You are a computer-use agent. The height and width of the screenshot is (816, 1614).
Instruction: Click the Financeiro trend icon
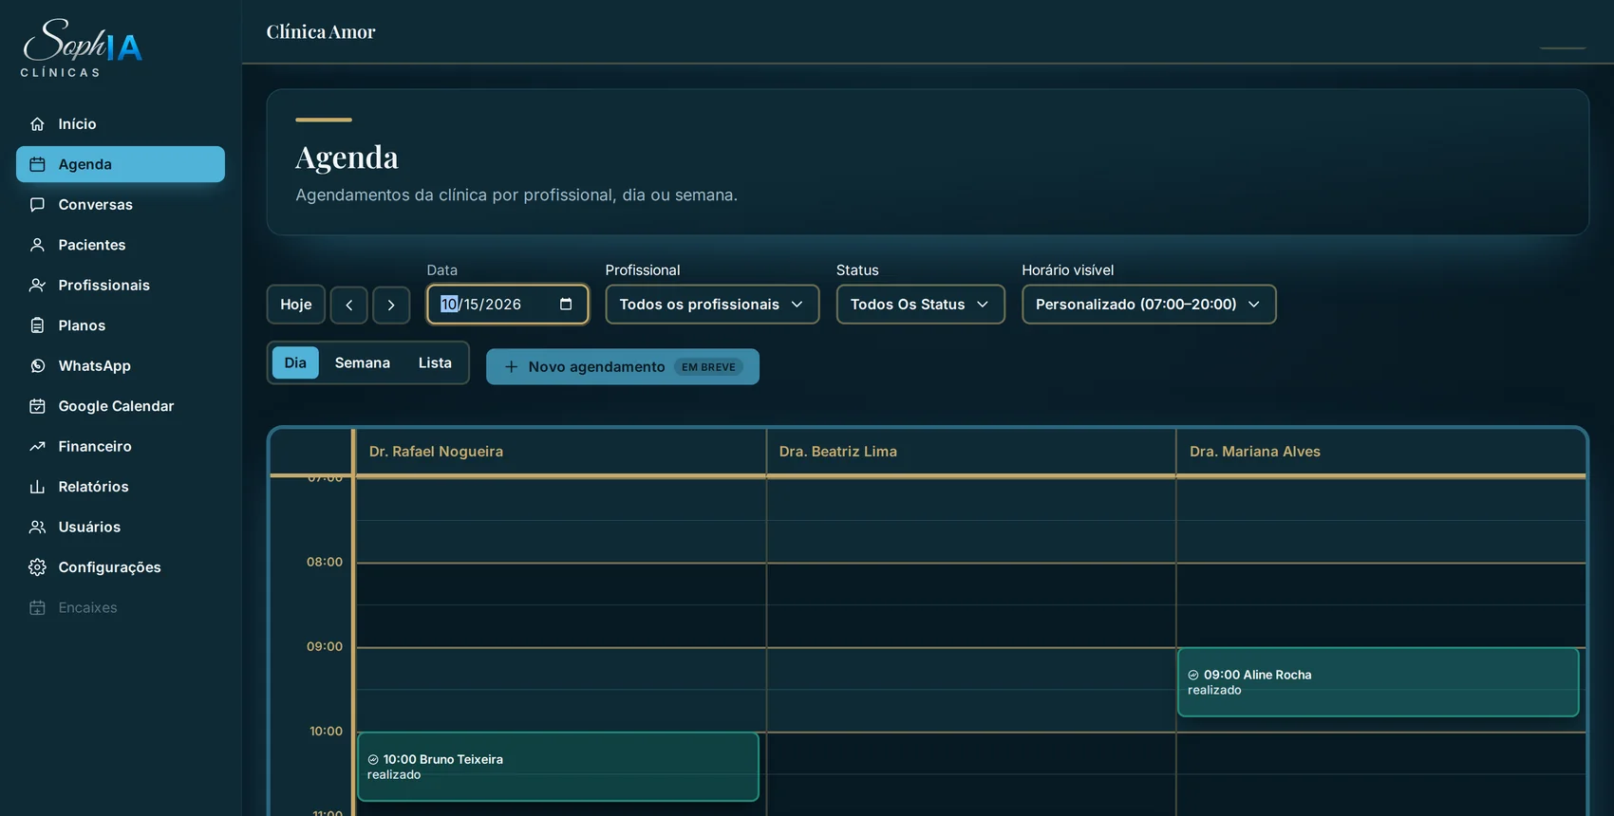point(37,447)
